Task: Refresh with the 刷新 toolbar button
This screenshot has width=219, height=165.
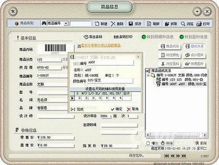Action: click(x=153, y=24)
